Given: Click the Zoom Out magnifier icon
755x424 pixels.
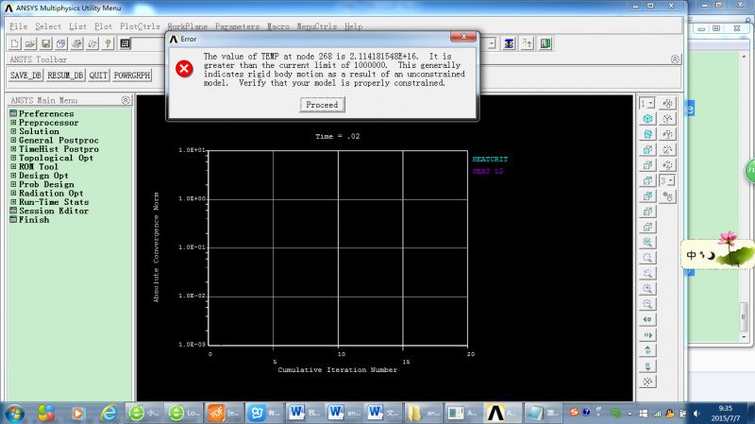Looking at the screenshot, I should pyautogui.click(x=647, y=303).
